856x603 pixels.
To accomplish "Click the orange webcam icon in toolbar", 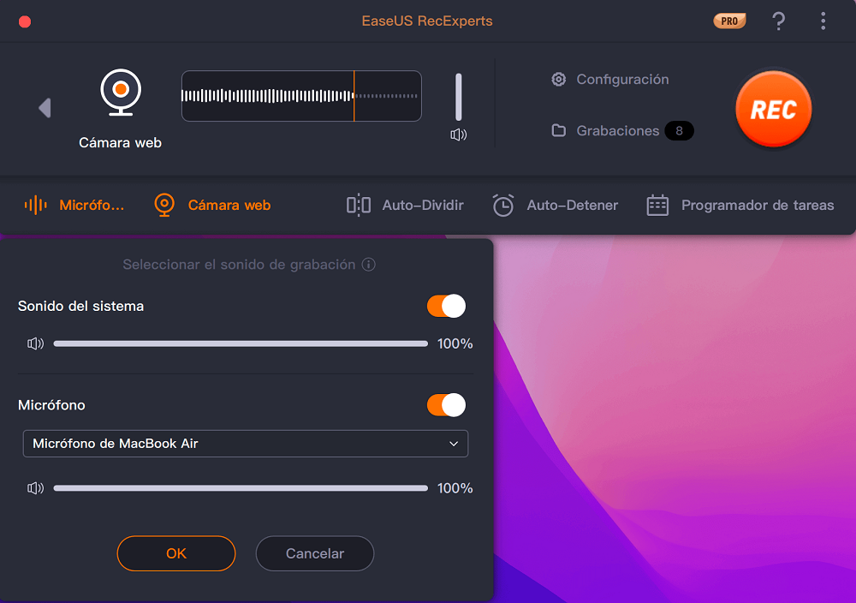I will click(164, 205).
